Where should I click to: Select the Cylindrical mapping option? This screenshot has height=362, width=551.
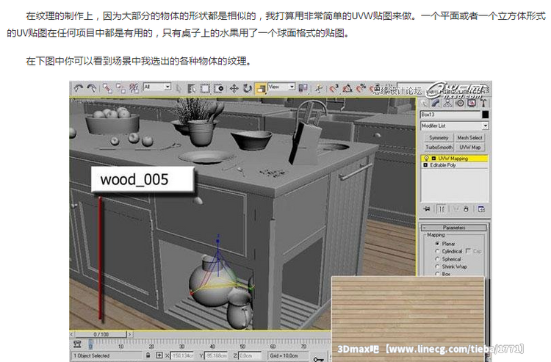tap(438, 251)
